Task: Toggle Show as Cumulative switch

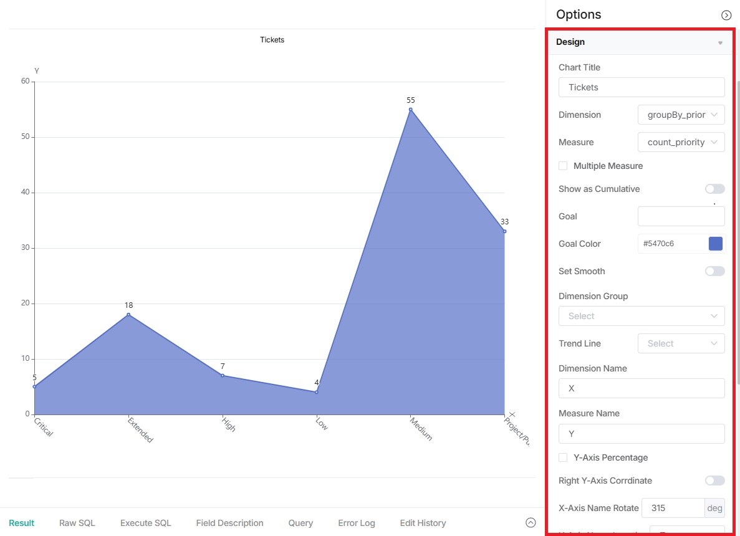Action: [x=714, y=189]
